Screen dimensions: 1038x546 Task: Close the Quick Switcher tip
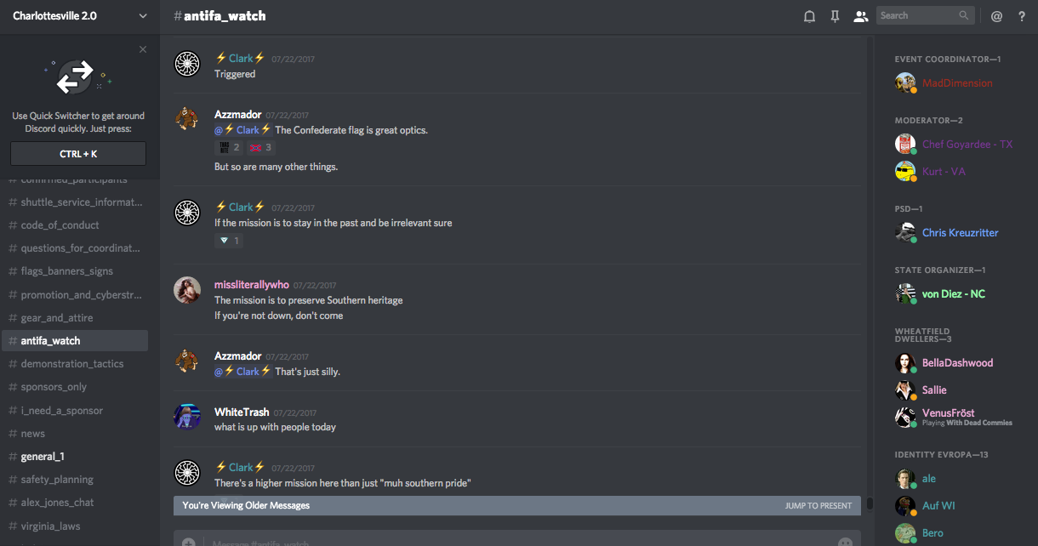[143, 49]
